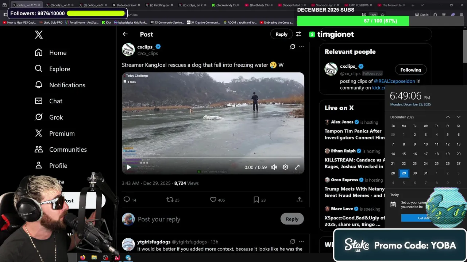Open more options on ytgirlsfugdogs reply
The width and height of the screenshot is (467, 262).
click(301, 241)
